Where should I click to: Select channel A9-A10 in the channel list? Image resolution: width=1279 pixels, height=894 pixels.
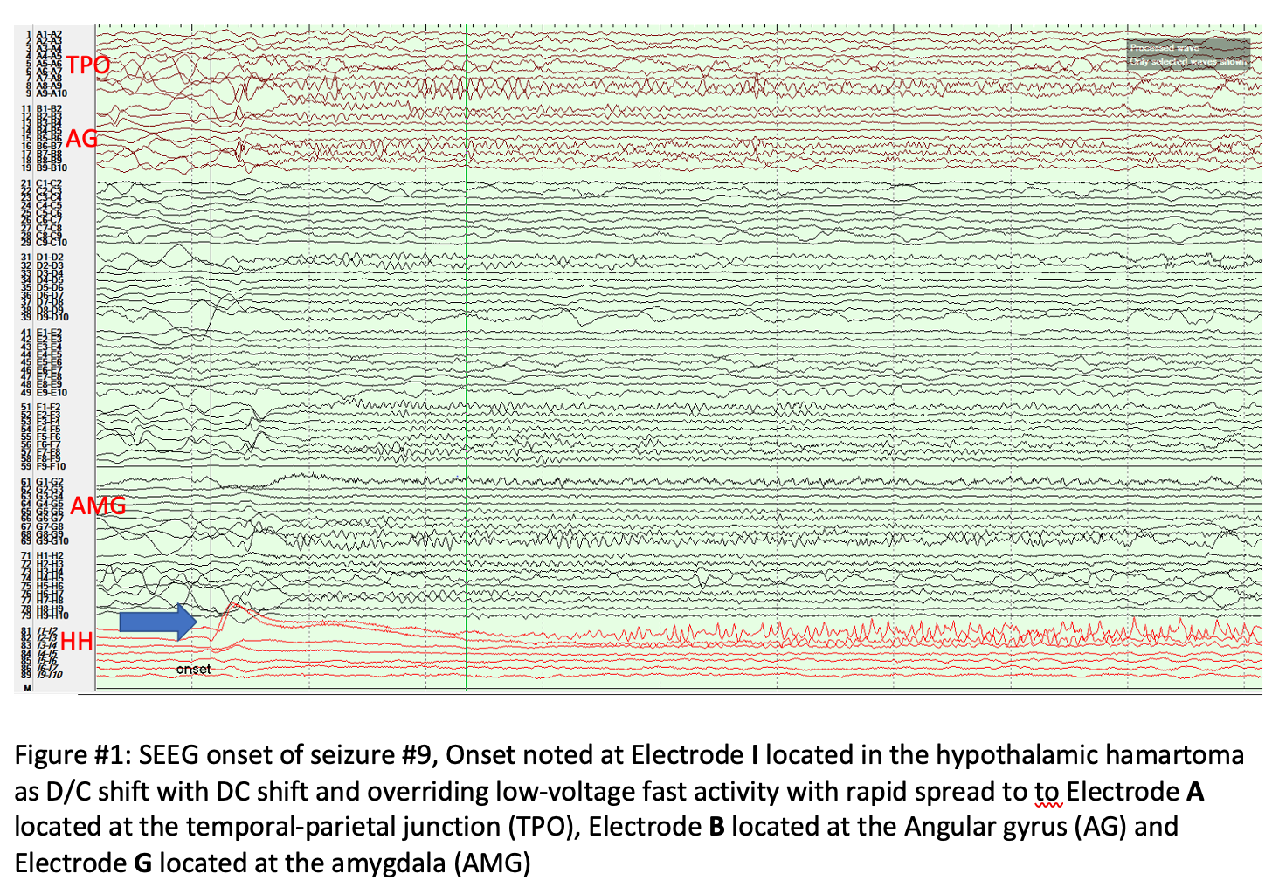tap(51, 93)
